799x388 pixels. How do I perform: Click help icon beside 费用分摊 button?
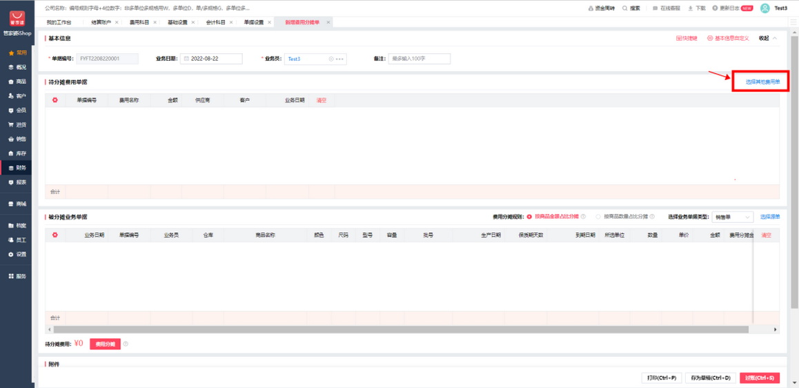[x=126, y=344]
